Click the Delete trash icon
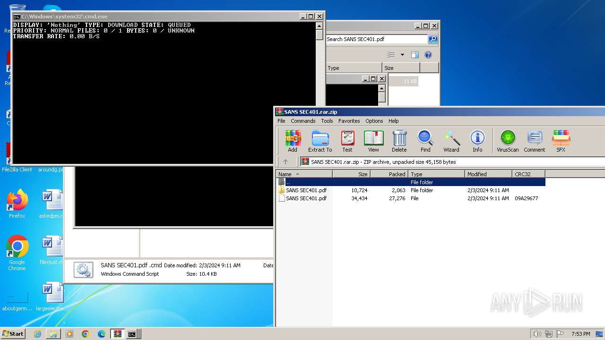The width and height of the screenshot is (605, 340). [399, 141]
